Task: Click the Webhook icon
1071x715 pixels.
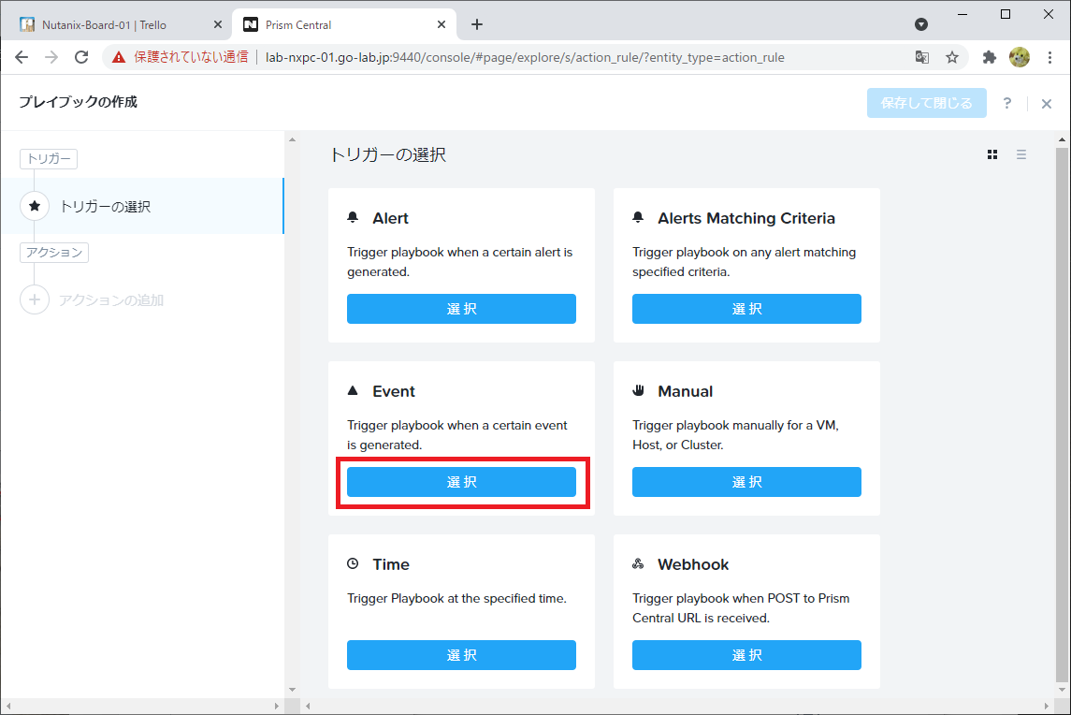Action: 638,563
